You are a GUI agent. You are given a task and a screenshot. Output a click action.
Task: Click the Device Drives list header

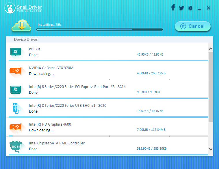(x=110, y=39)
